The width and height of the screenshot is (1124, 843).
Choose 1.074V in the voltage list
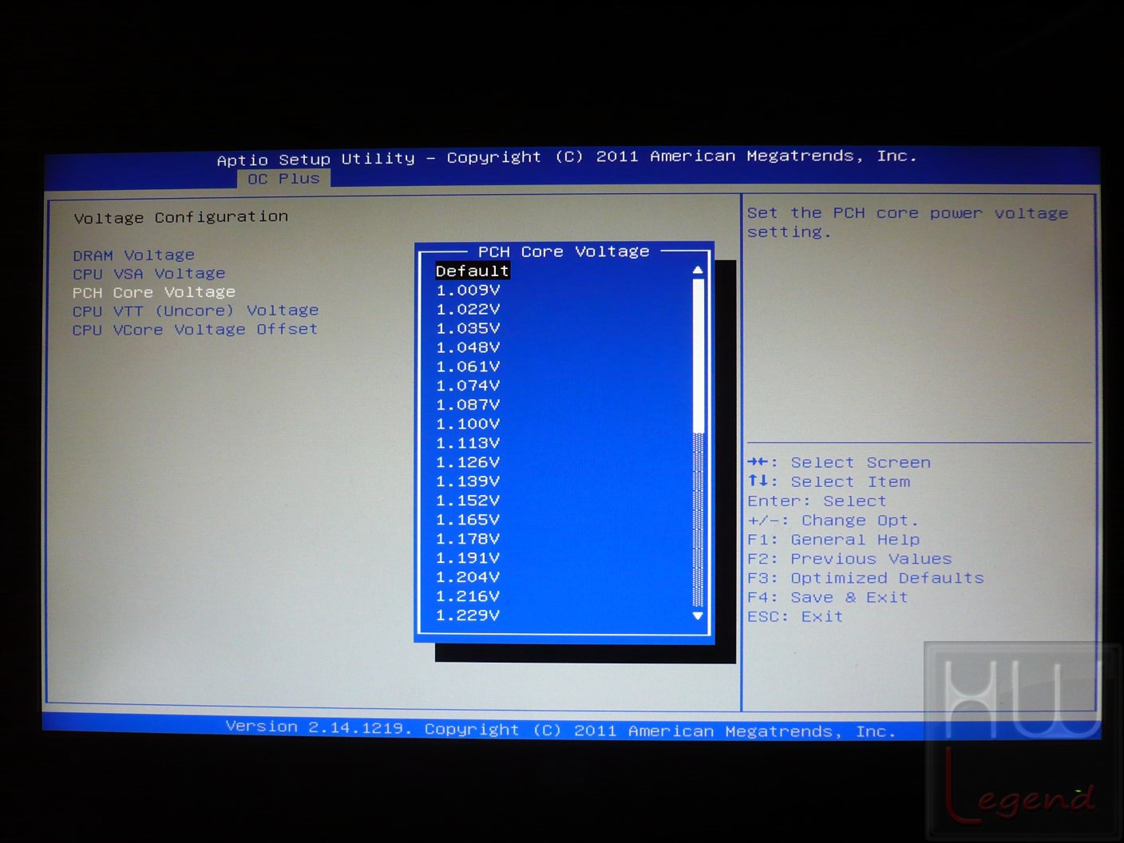tap(468, 386)
